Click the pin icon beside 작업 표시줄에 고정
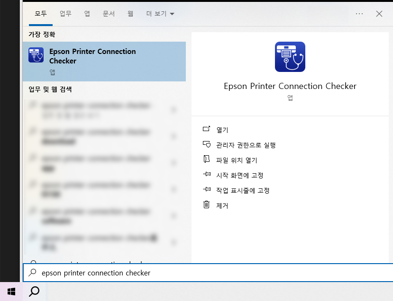Image resolution: width=393 pixels, height=301 pixels. coord(207,190)
